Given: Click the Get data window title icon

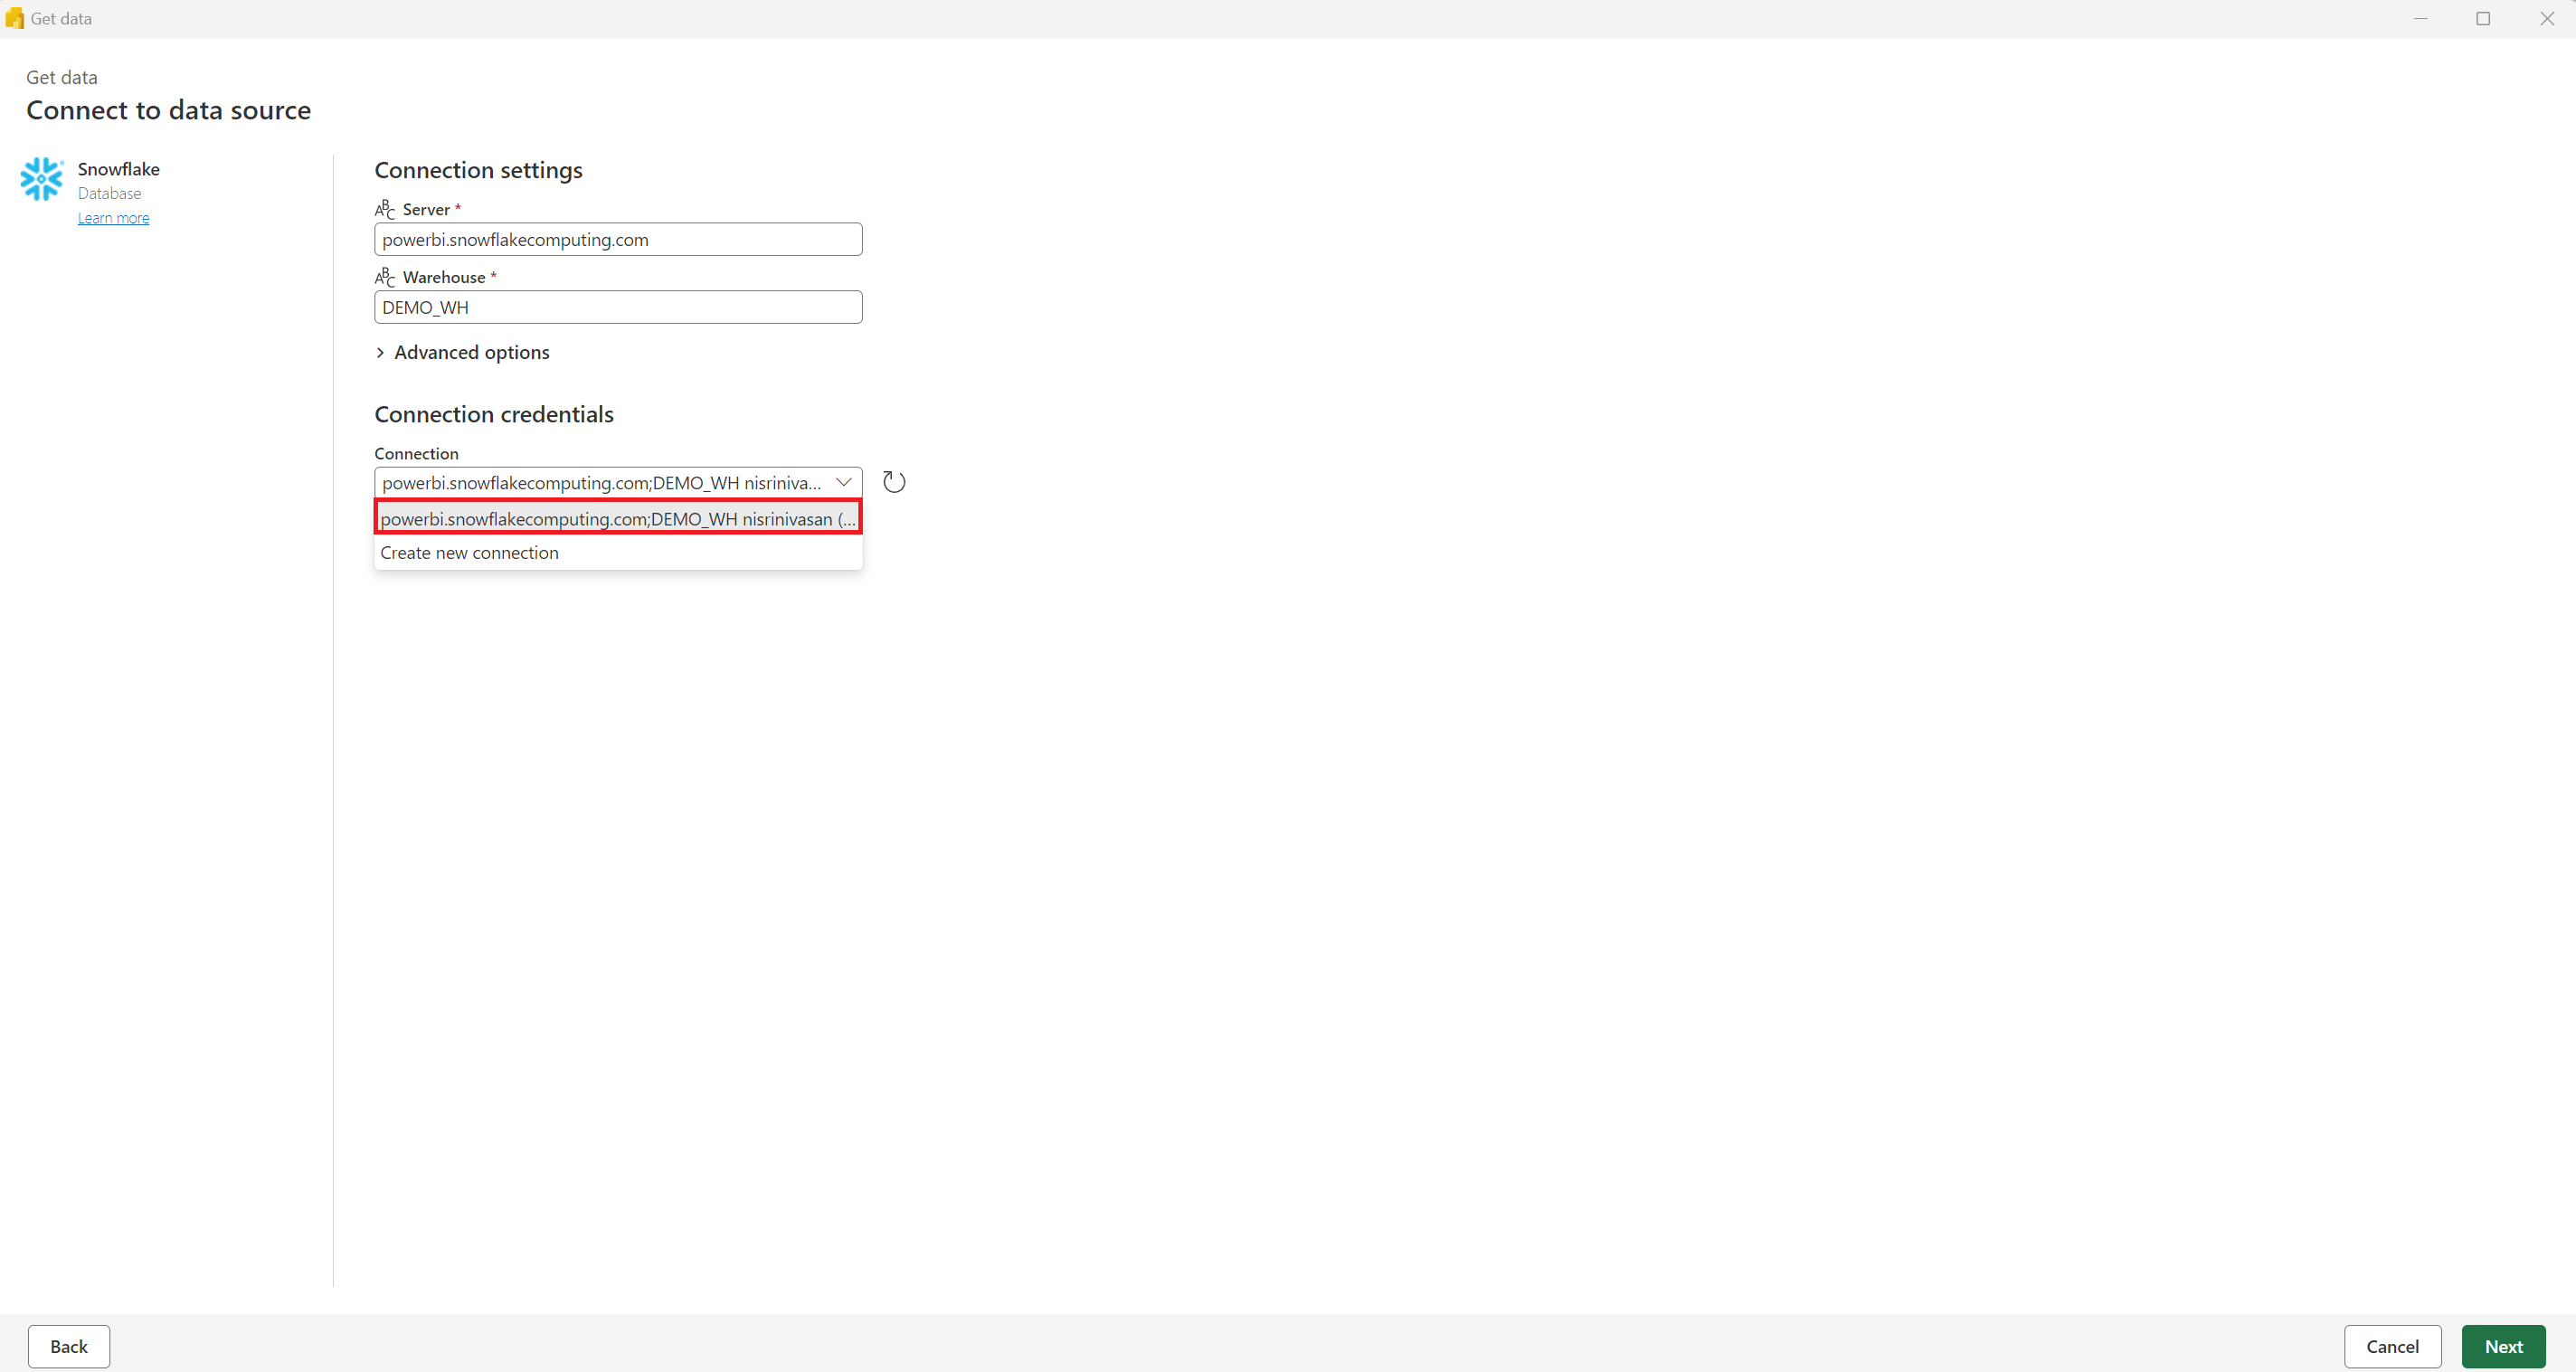Looking at the screenshot, I should pos(14,19).
